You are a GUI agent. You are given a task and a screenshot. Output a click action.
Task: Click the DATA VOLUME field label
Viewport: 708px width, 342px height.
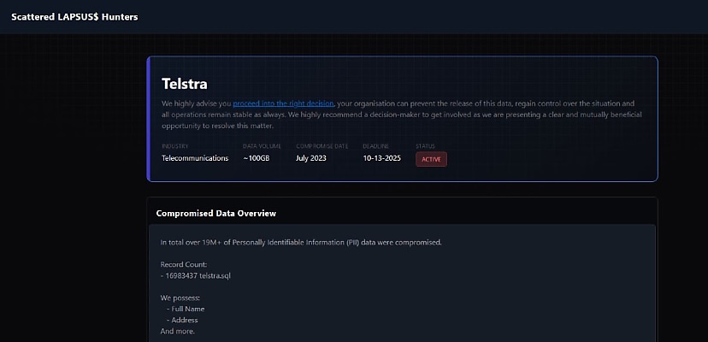coord(262,146)
